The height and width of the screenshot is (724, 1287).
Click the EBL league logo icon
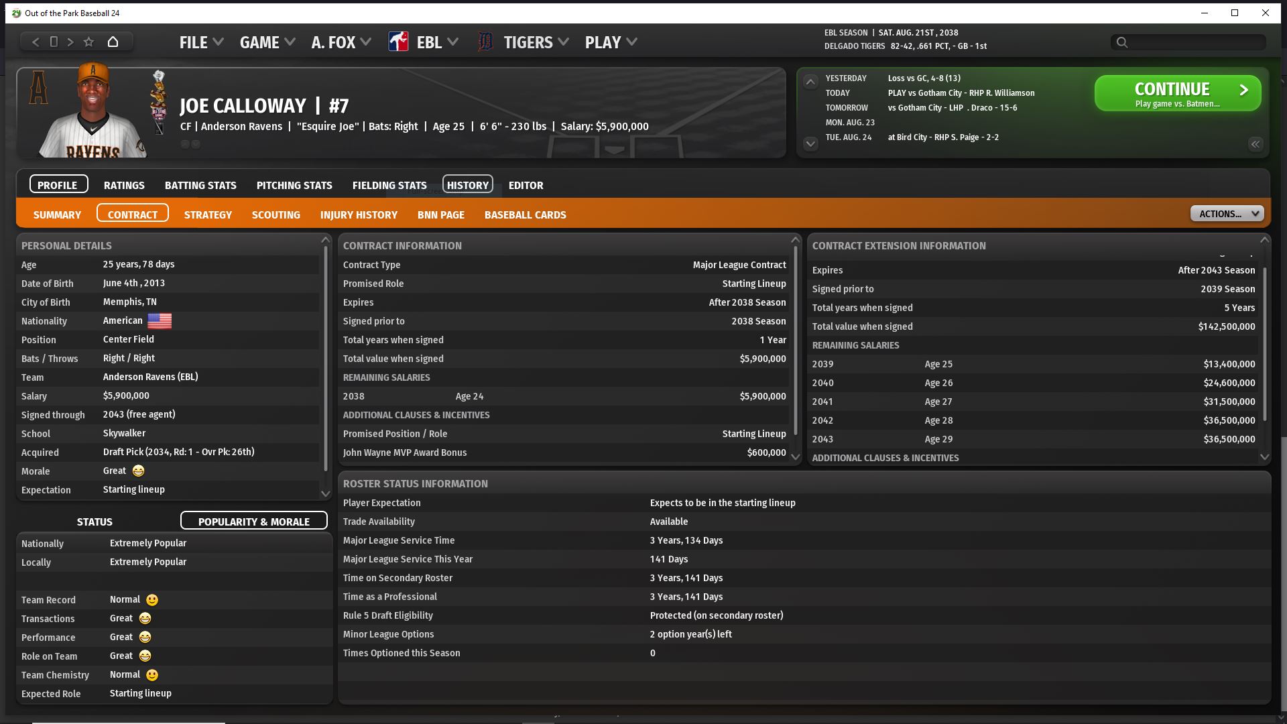click(x=398, y=42)
